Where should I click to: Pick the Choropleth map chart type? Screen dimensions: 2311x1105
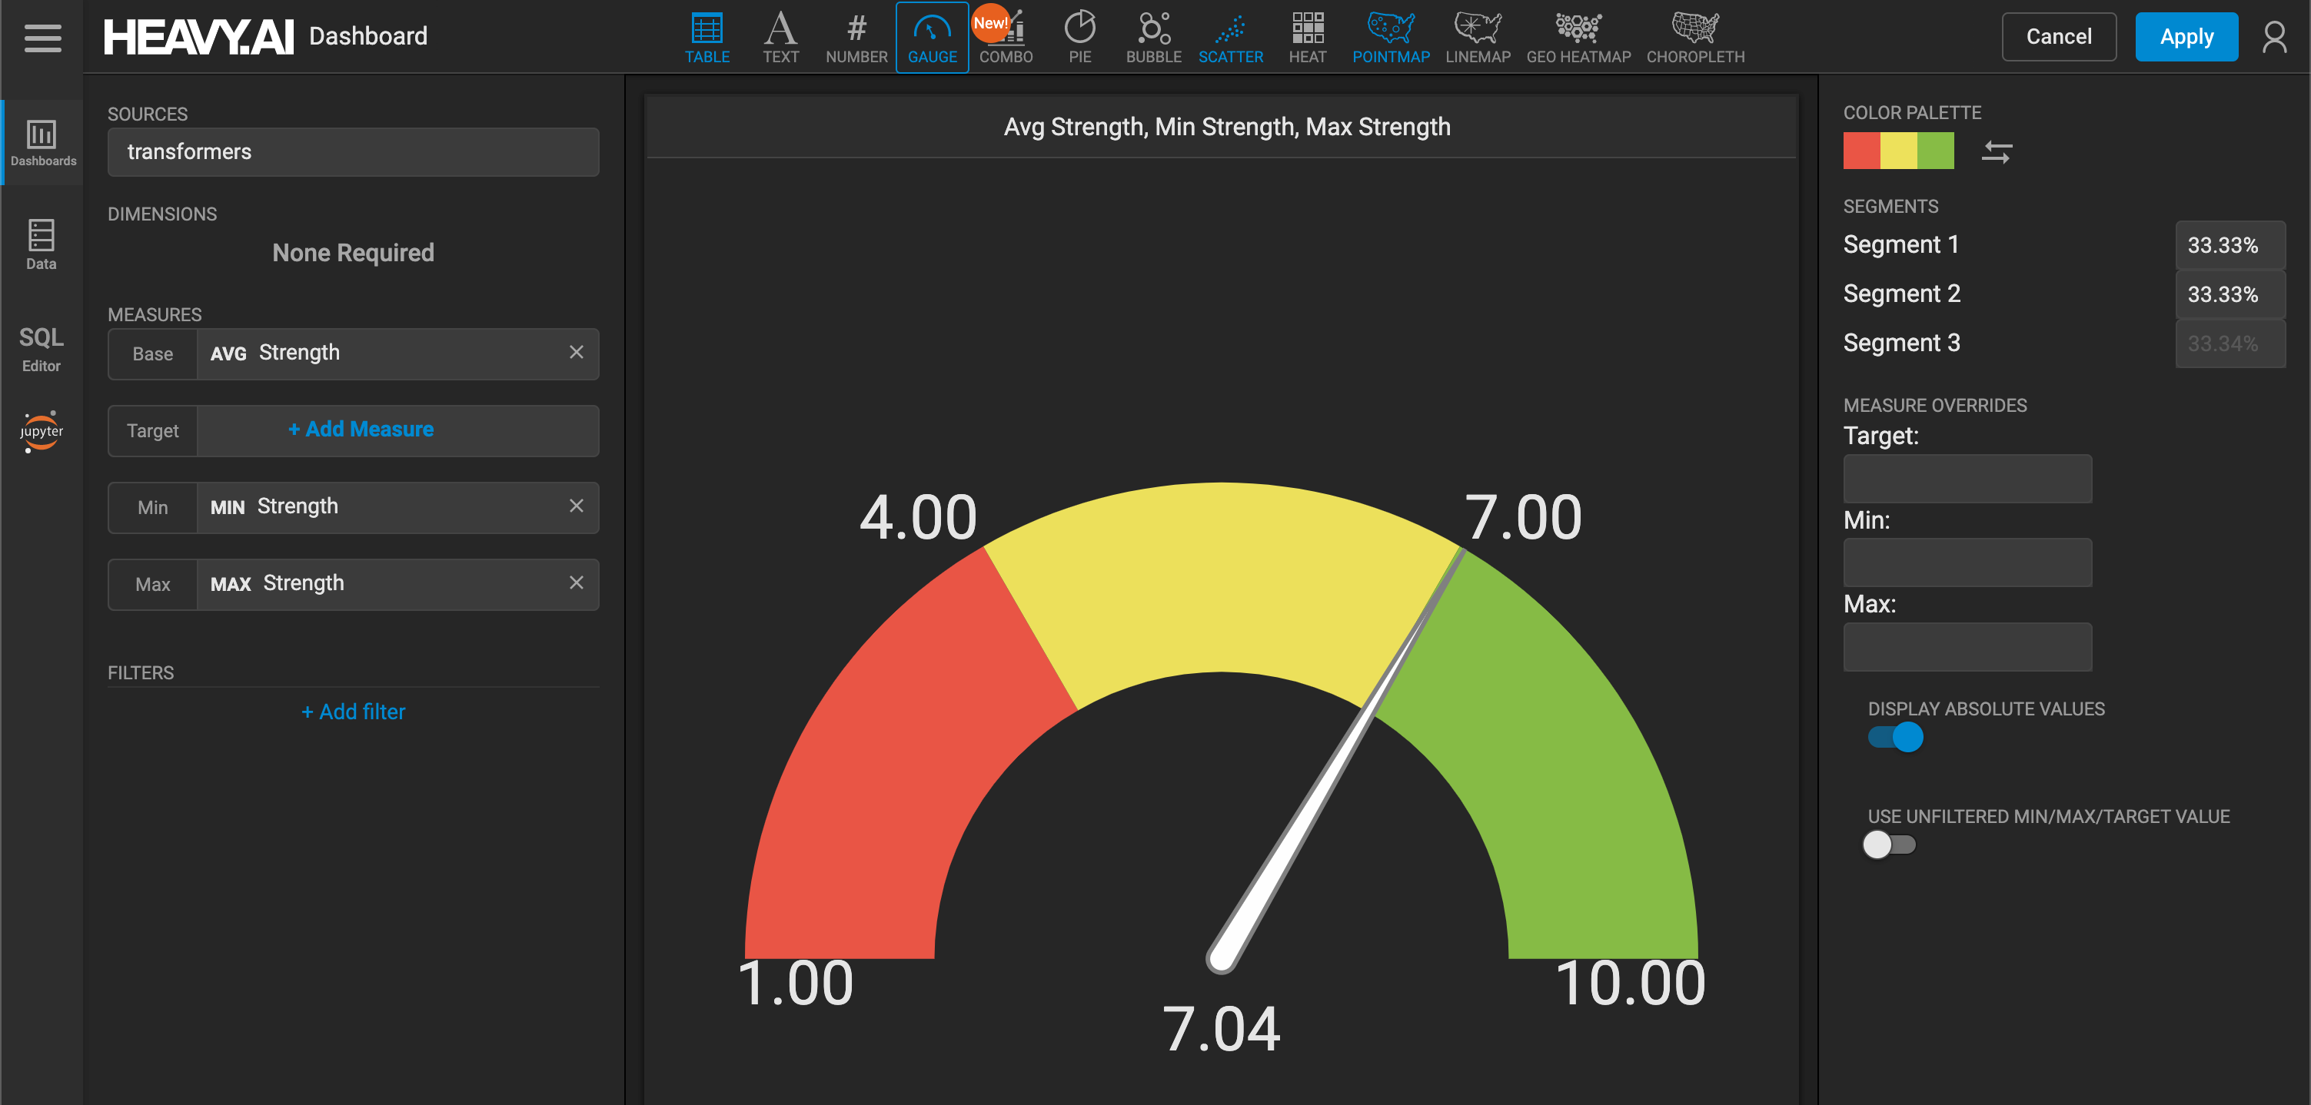1694,38
